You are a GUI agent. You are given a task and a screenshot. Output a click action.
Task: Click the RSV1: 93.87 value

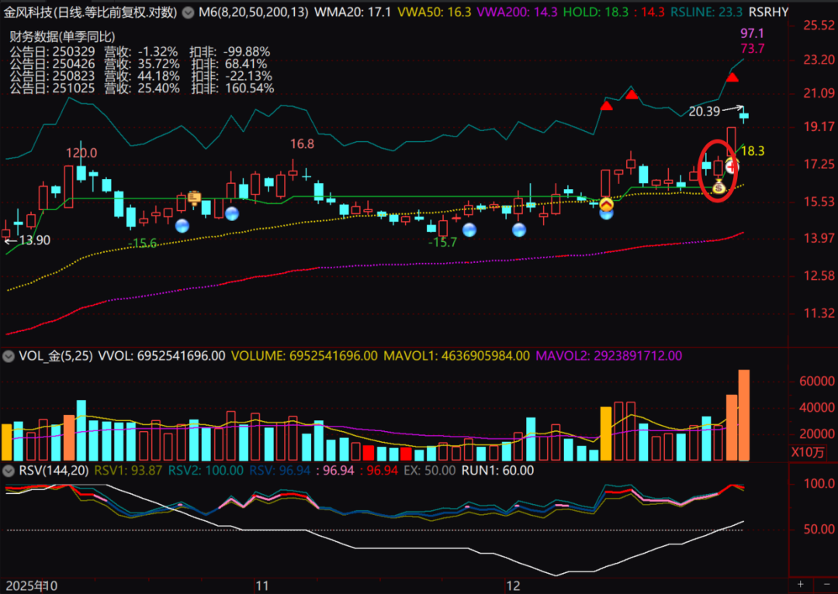click(128, 471)
